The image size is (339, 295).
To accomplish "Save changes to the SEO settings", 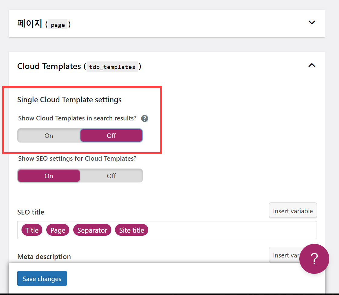I will point(42,278).
